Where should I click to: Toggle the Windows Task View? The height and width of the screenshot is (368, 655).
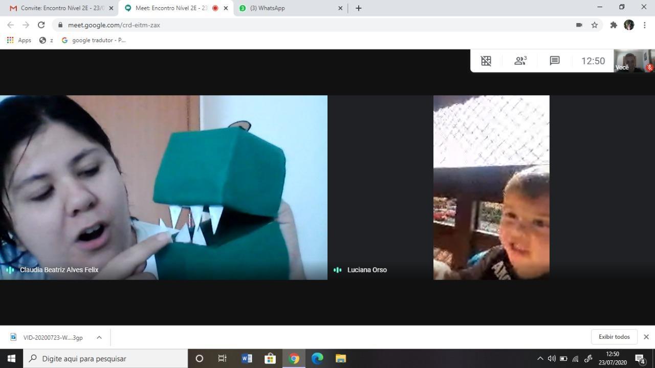click(223, 358)
